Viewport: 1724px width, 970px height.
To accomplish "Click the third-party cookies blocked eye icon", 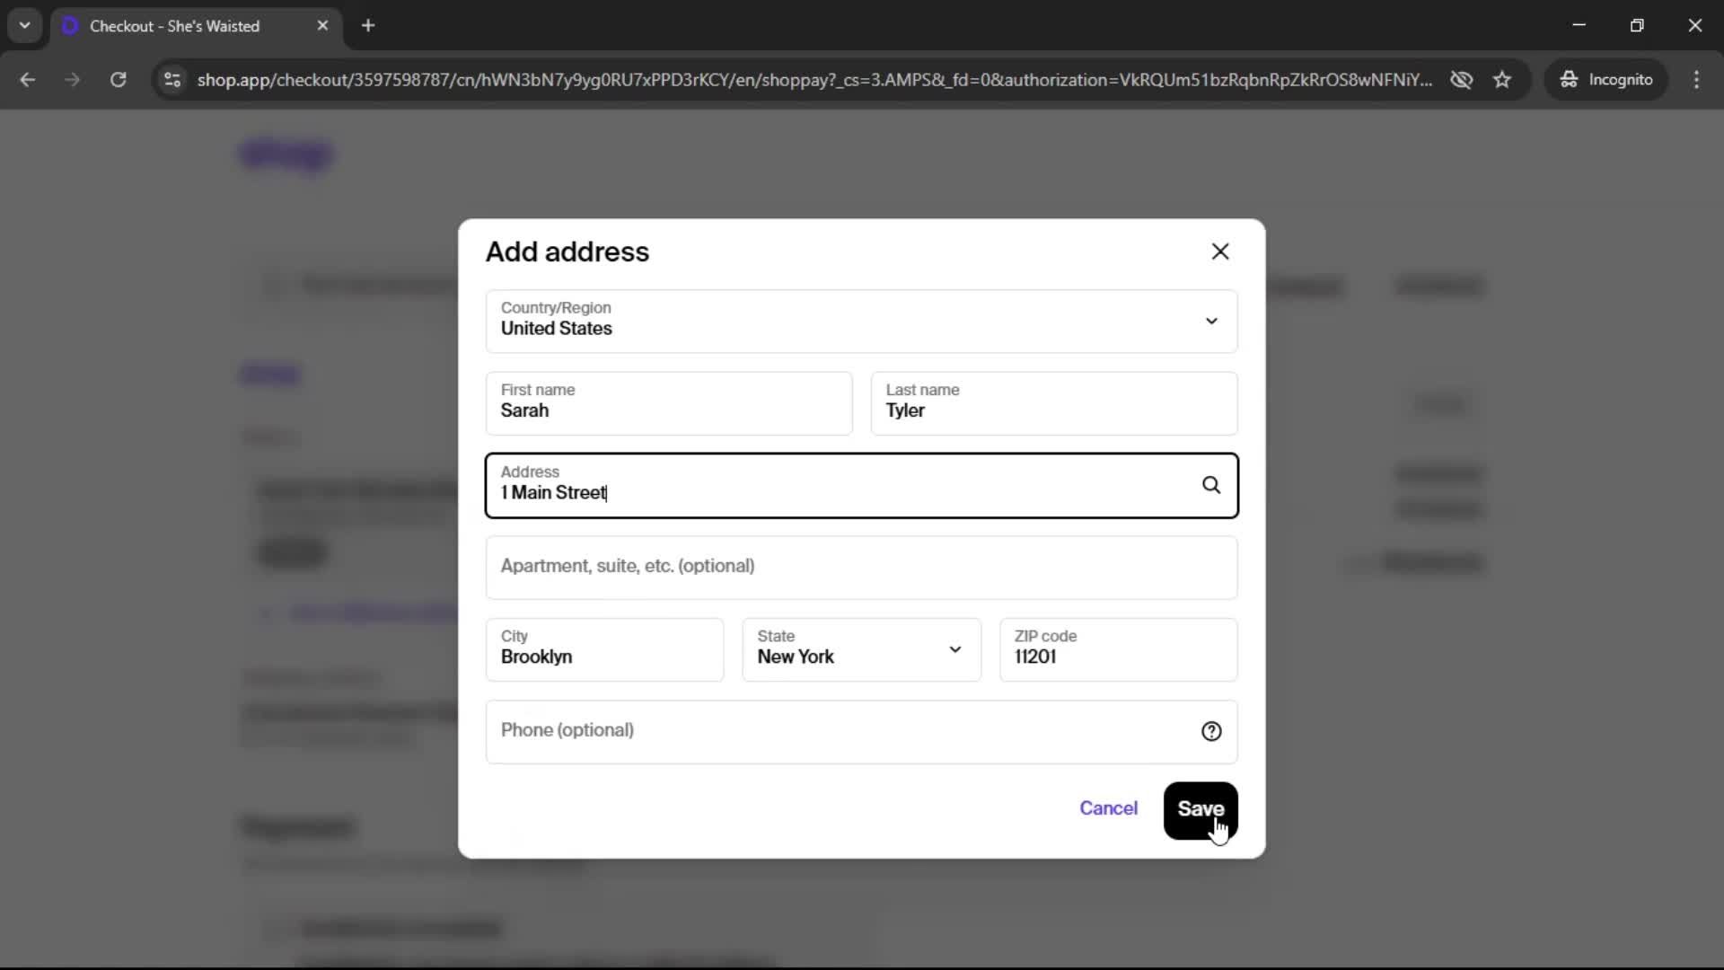I will [1461, 79].
